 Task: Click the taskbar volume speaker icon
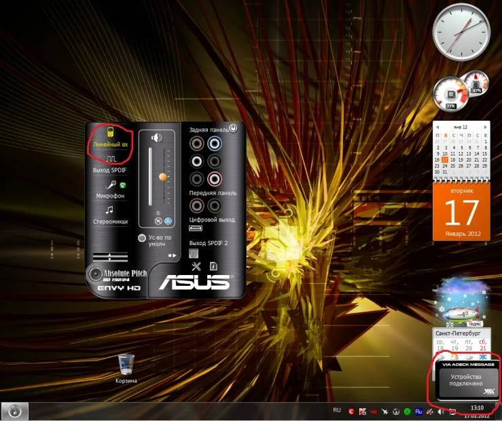coord(441,411)
